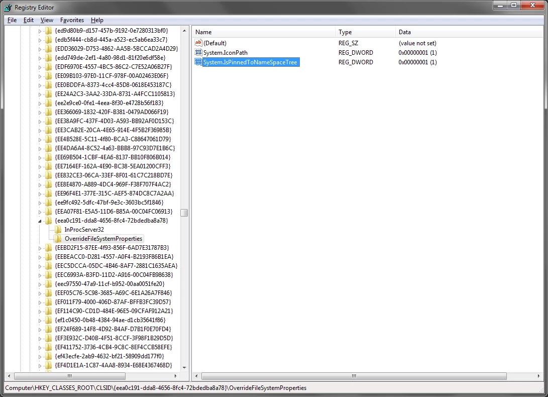Open the Help menu
The height and width of the screenshot is (397, 548).
[97, 20]
